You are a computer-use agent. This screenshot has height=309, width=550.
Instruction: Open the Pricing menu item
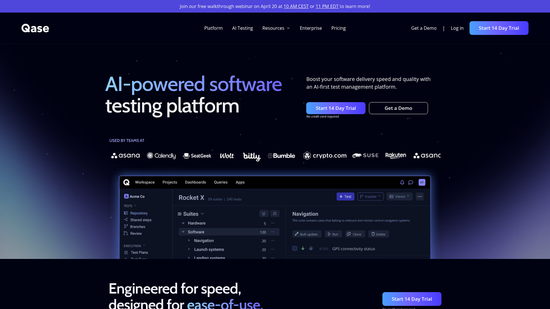pos(338,28)
